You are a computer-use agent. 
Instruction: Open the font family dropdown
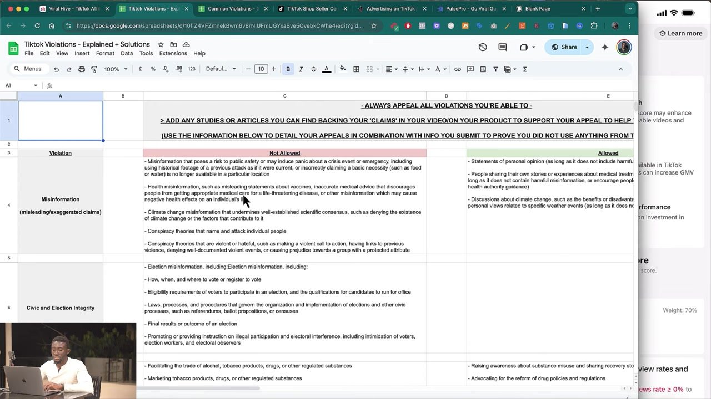point(221,69)
